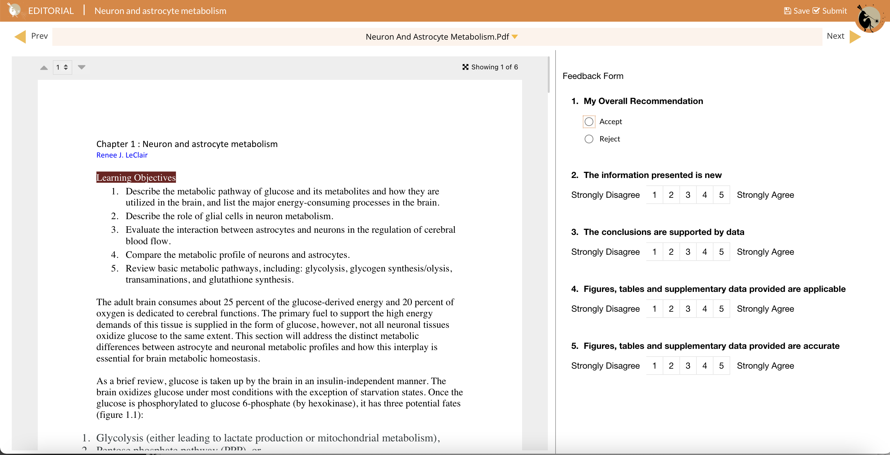
Task: Rate 'data provided are applicable' as 3
Action: click(688, 309)
